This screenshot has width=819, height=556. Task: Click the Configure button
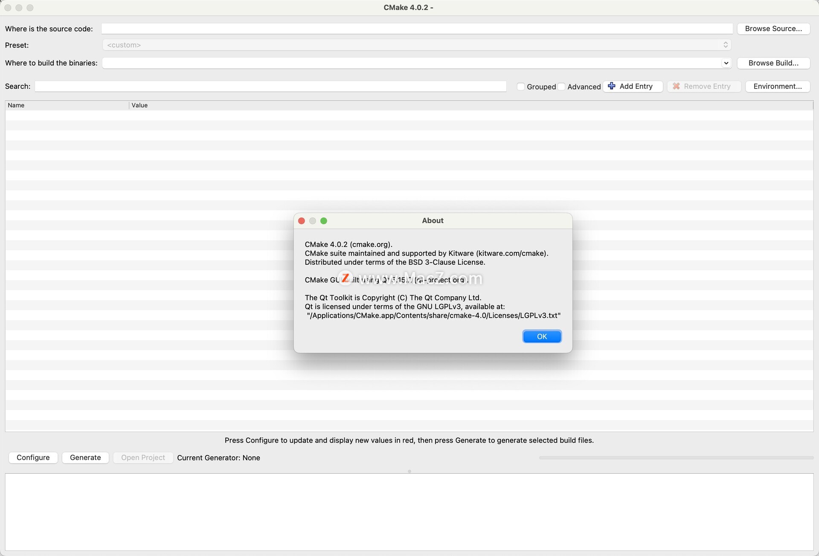(33, 458)
